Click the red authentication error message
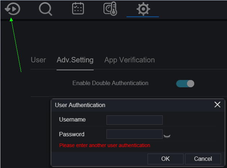 pyautogui.click(x=104, y=145)
